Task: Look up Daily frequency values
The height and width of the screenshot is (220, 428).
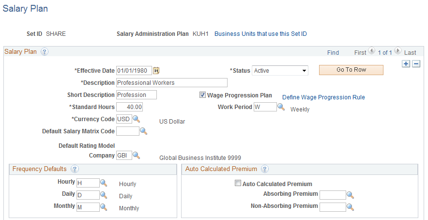Action: click(104, 195)
